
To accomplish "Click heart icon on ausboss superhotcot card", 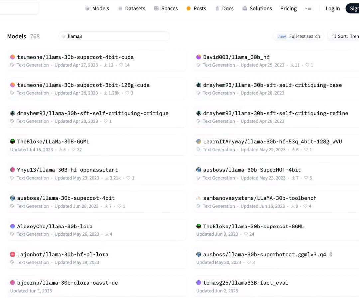I will pos(249,262).
